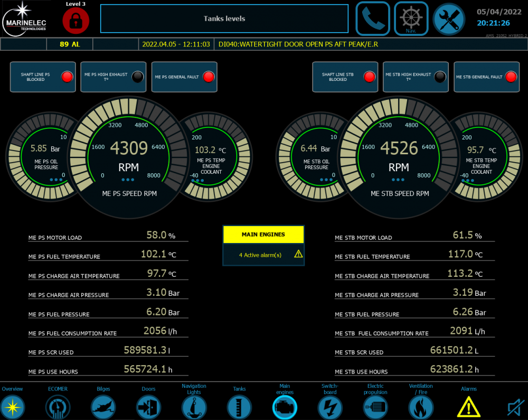Open the Bilges page icon
The width and height of the screenshot is (528, 420).
tap(103, 407)
